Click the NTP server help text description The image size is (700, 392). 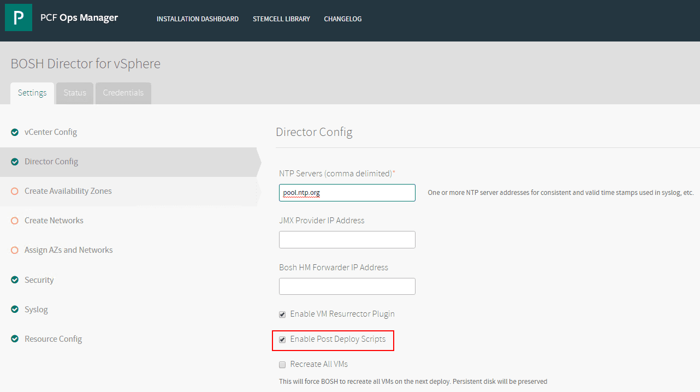click(x=561, y=193)
